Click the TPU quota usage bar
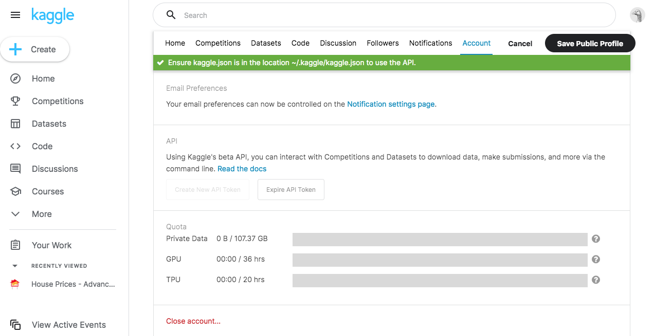 (440, 280)
